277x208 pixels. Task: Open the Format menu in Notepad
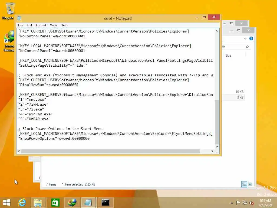point(41,25)
